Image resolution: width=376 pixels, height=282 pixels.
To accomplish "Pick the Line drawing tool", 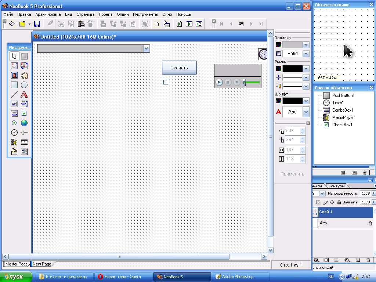I will pyautogui.click(x=14, y=94).
